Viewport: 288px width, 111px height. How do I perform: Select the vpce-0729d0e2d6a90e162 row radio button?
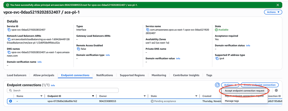(x=10, y=101)
